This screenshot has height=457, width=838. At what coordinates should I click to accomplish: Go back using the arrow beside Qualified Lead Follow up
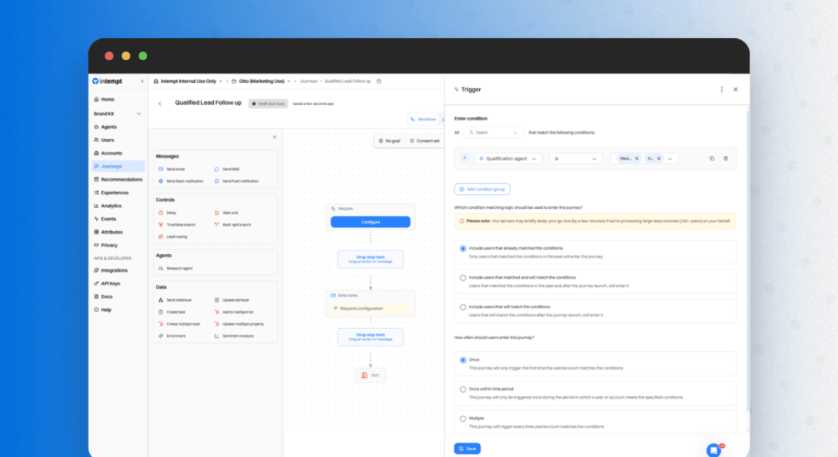point(160,104)
